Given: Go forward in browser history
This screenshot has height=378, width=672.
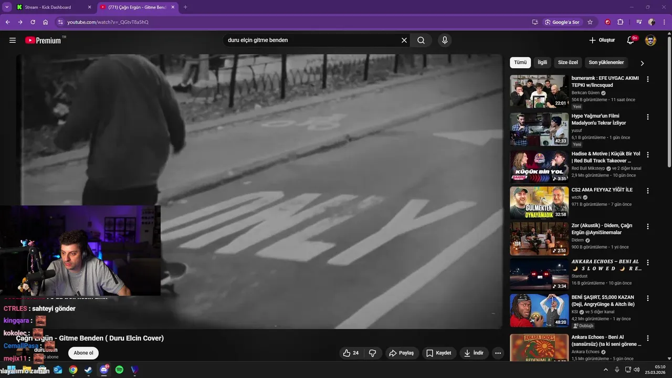Looking at the screenshot, I should [x=20, y=22].
